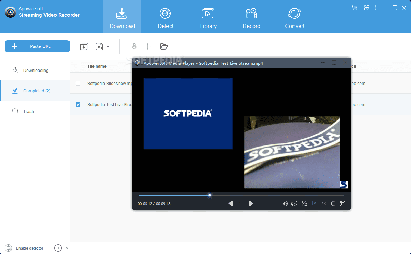Select Completed (2) in the sidebar
This screenshot has width=411, height=254.
point(35,91)
